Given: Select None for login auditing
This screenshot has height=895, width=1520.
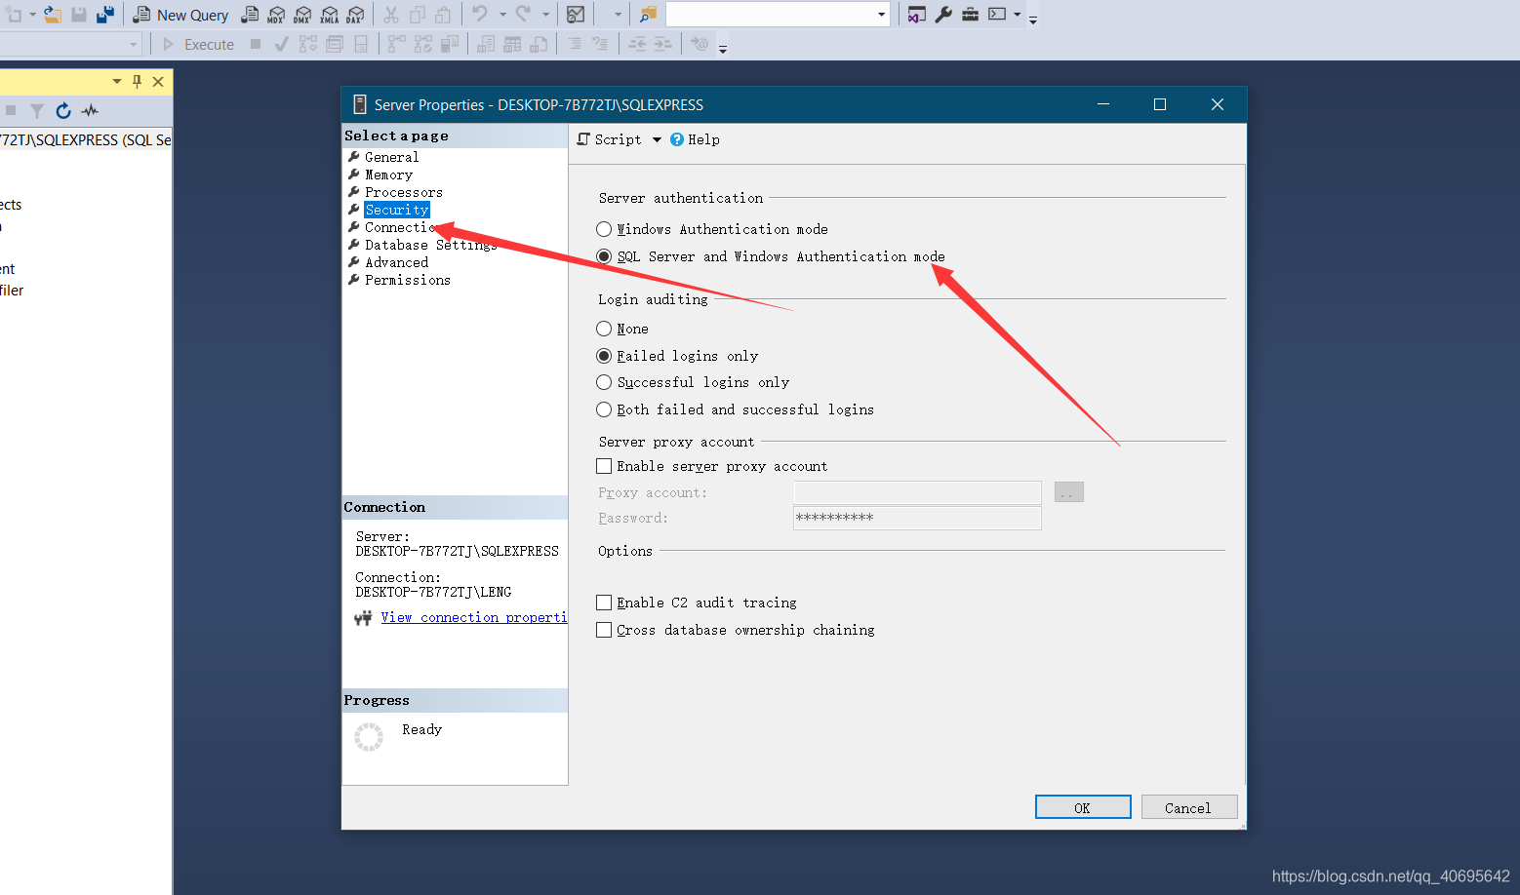Looking at the screenshot, I should [604, 329].
